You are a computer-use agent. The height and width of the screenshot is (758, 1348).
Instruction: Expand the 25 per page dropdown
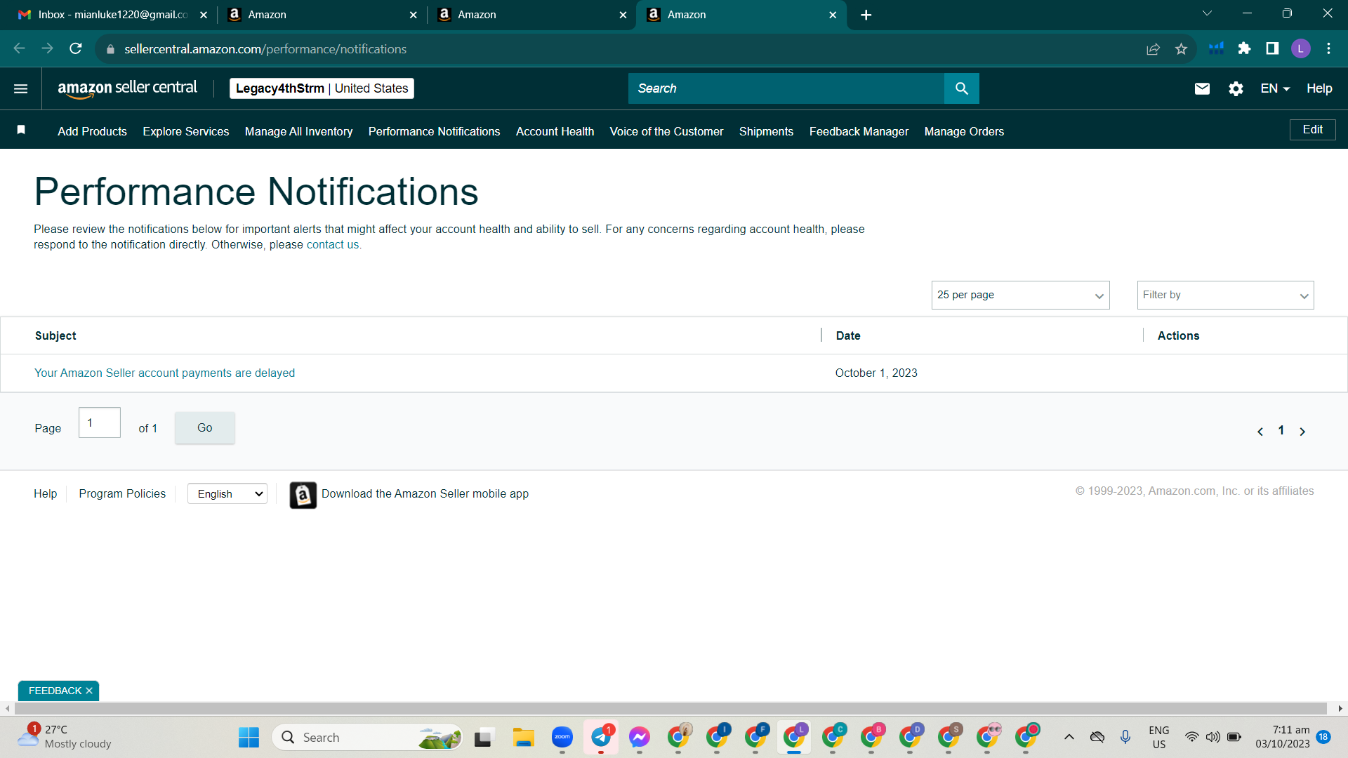click(x=1020, y=295)
